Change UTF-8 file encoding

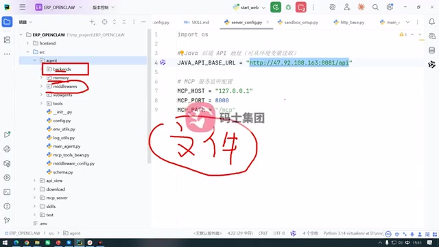coord(279,233)
